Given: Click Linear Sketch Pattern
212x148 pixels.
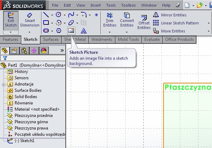Looking at the screenshot, I should point(176,23).
